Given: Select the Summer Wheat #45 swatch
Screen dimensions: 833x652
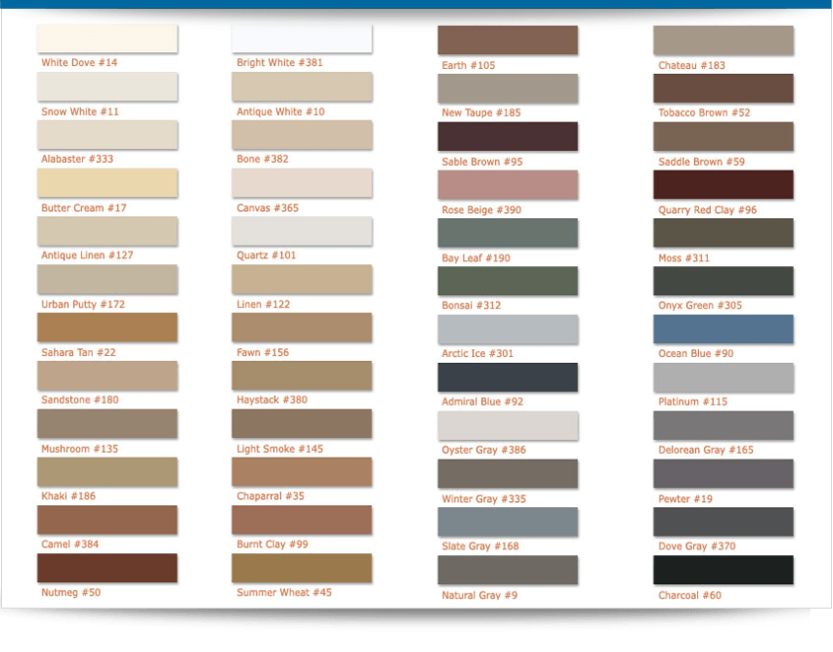Looking at the screenshot, I should point(302,568).
